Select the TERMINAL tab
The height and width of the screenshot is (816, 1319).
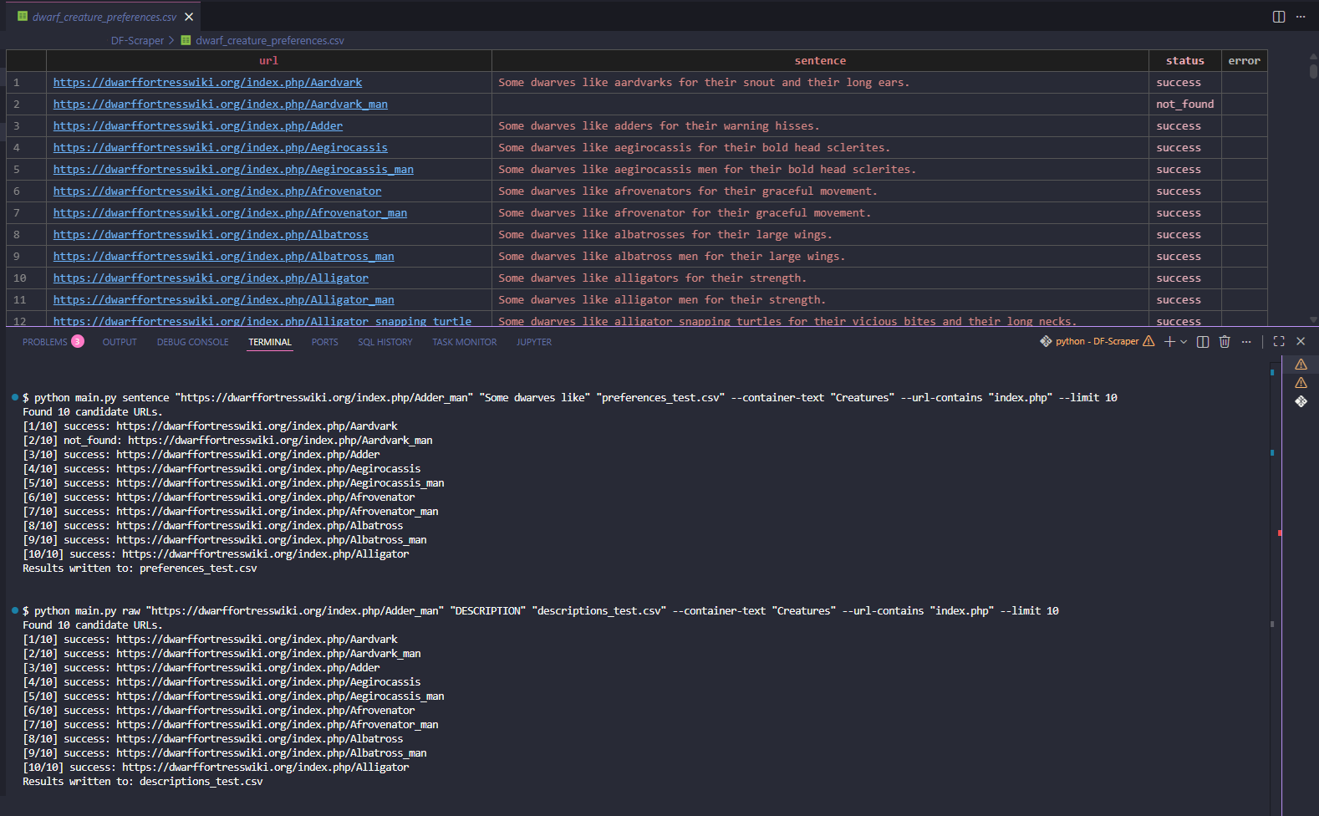point(270,342)
